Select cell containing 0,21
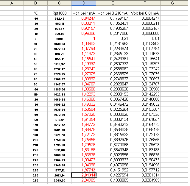The image size is (190, 186). (113, 39)
